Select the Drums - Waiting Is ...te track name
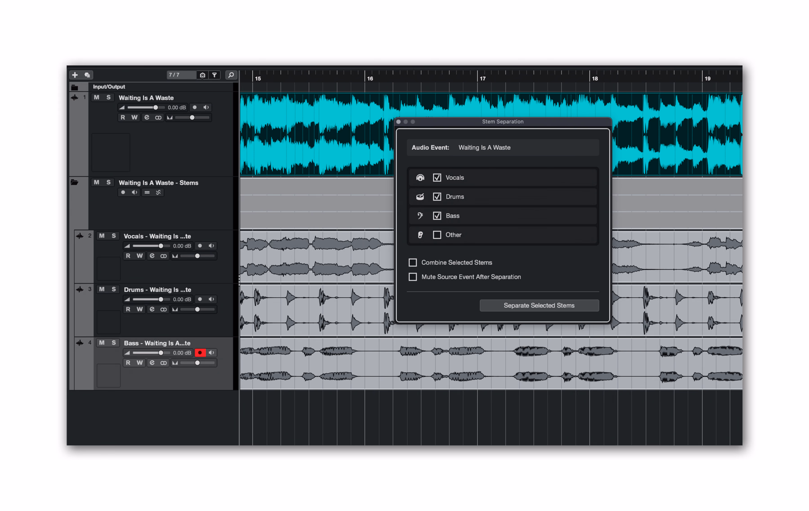 157,289
